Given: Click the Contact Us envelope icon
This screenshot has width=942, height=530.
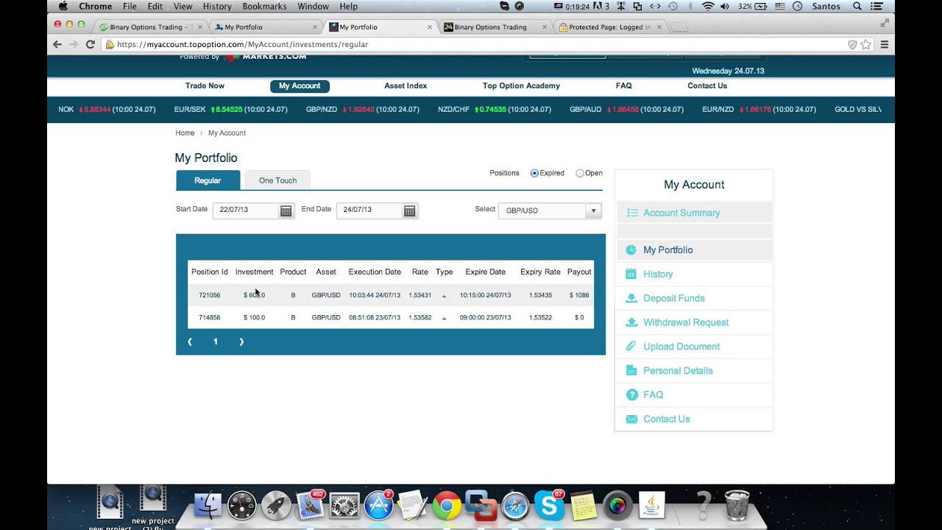Looking at the screenshot, I should coord(631,419).
